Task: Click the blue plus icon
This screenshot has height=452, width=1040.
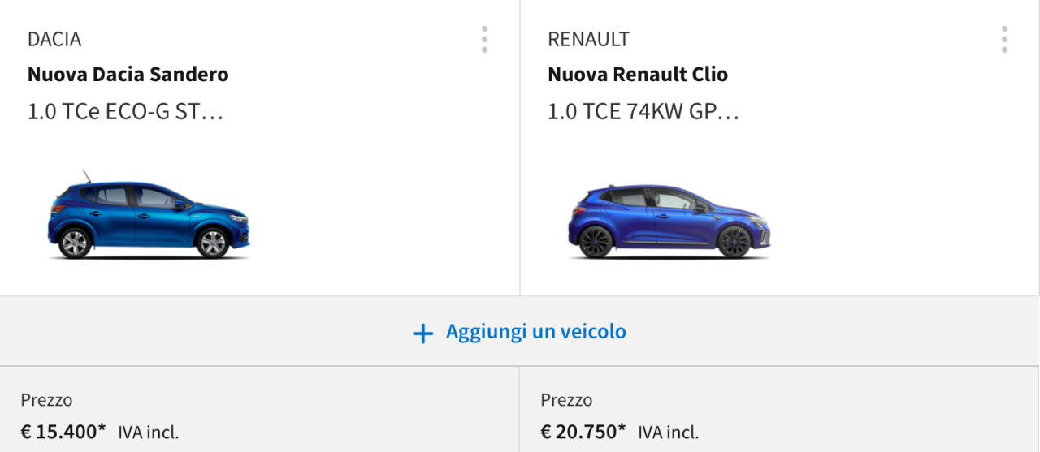Action: click(422, 333)
